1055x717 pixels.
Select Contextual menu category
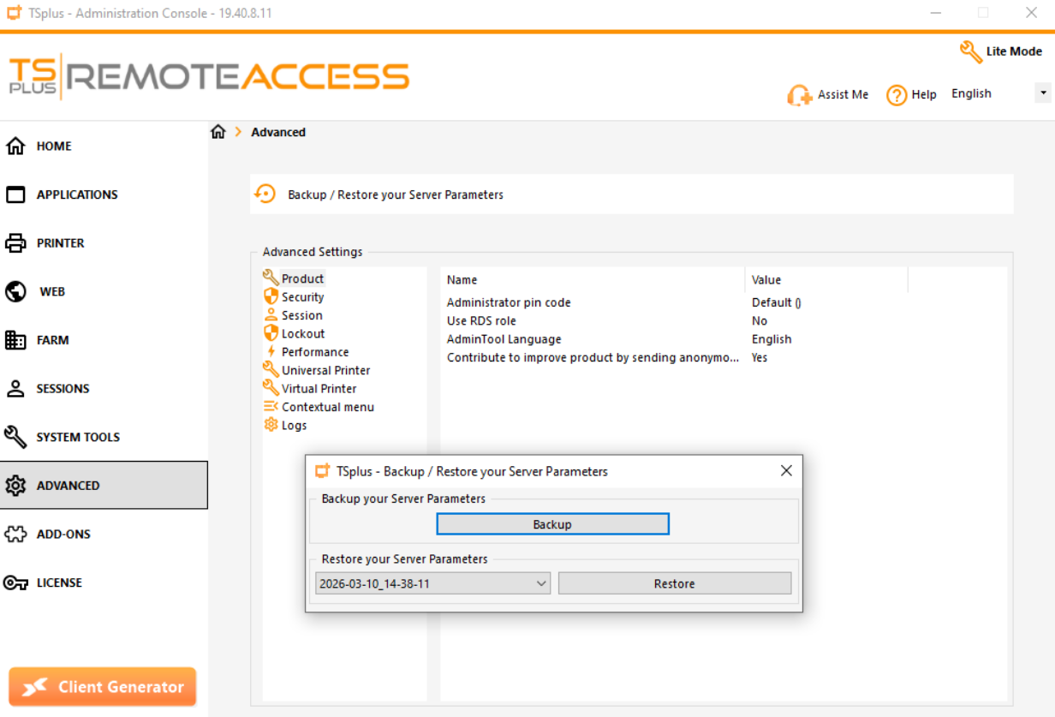pyautogui.click(x=328, y=407)
